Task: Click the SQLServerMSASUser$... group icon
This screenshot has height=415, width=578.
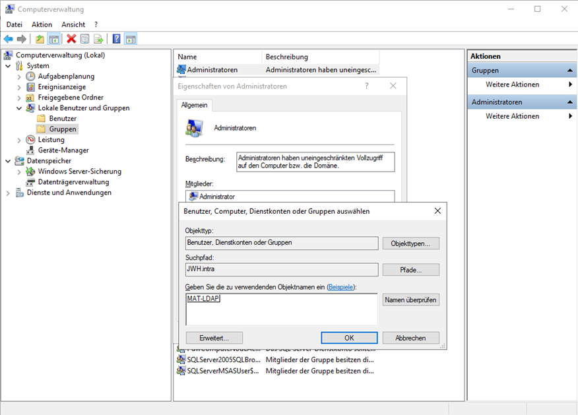Action: [181, 371]
